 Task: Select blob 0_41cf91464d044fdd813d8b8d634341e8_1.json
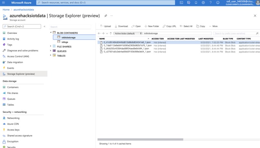pos(127,42)
